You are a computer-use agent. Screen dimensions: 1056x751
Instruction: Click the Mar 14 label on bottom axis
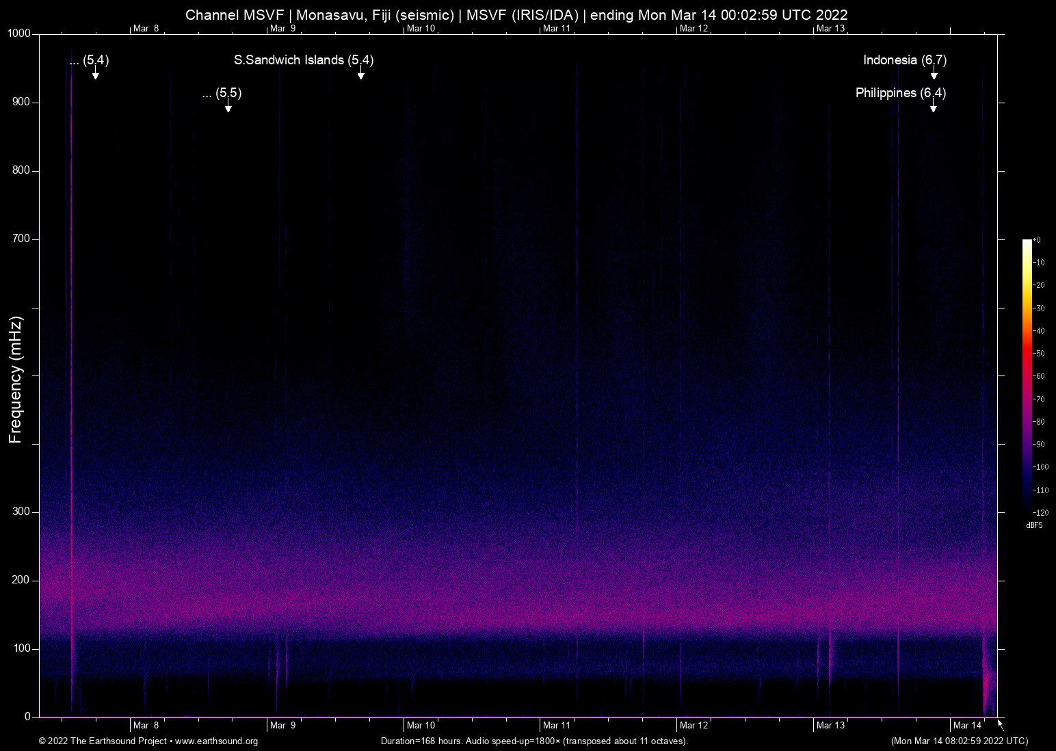pos(967,725)
